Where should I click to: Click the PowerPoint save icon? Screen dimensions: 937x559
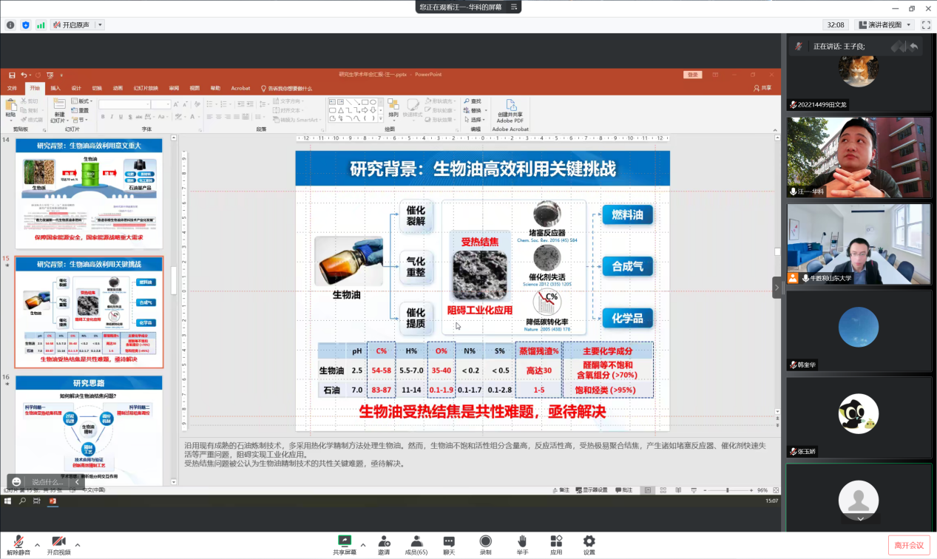[12, 75]
